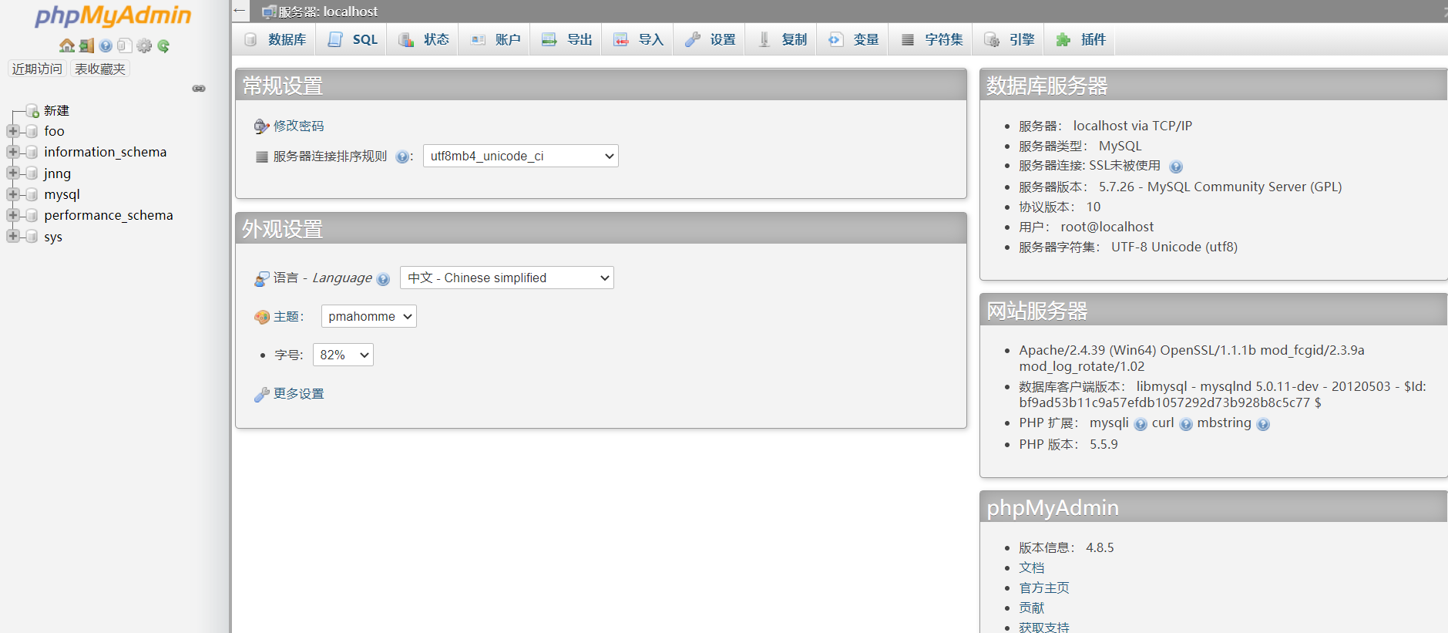Open the MySQL documentation page icon
Viewport: 1448px width, 633px height.
(x=125, y=45)
